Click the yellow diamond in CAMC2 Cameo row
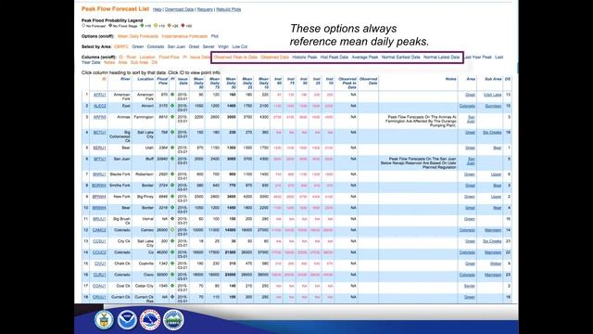Image resolution: width=593 pixels, height=334 pixels. click(172, 230)
